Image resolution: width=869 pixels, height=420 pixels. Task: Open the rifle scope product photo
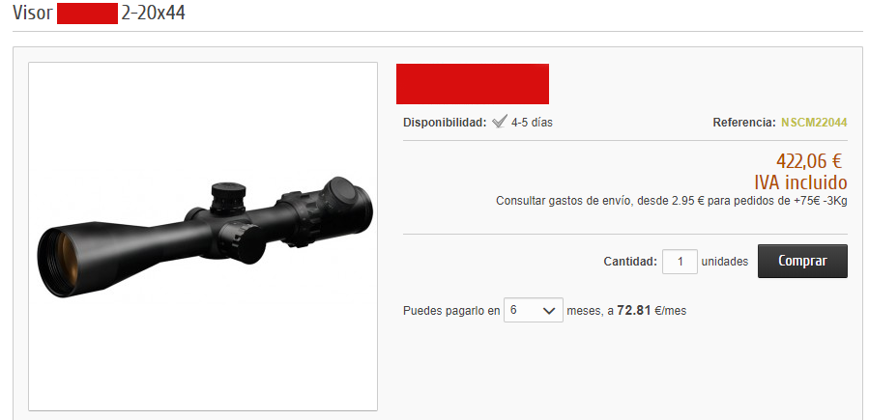point(203,237)
